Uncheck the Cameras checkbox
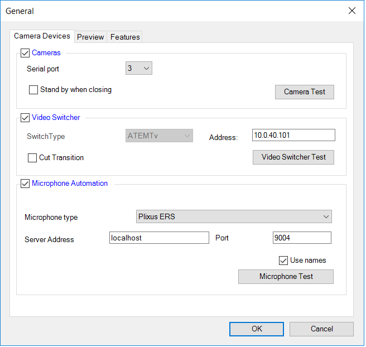366x347 pixels. click(x=25, y=53)
